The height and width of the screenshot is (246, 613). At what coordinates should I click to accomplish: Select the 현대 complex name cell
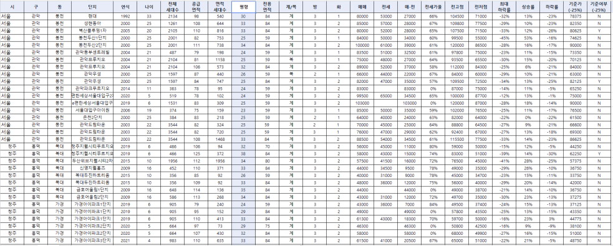[x=93, y=17]
